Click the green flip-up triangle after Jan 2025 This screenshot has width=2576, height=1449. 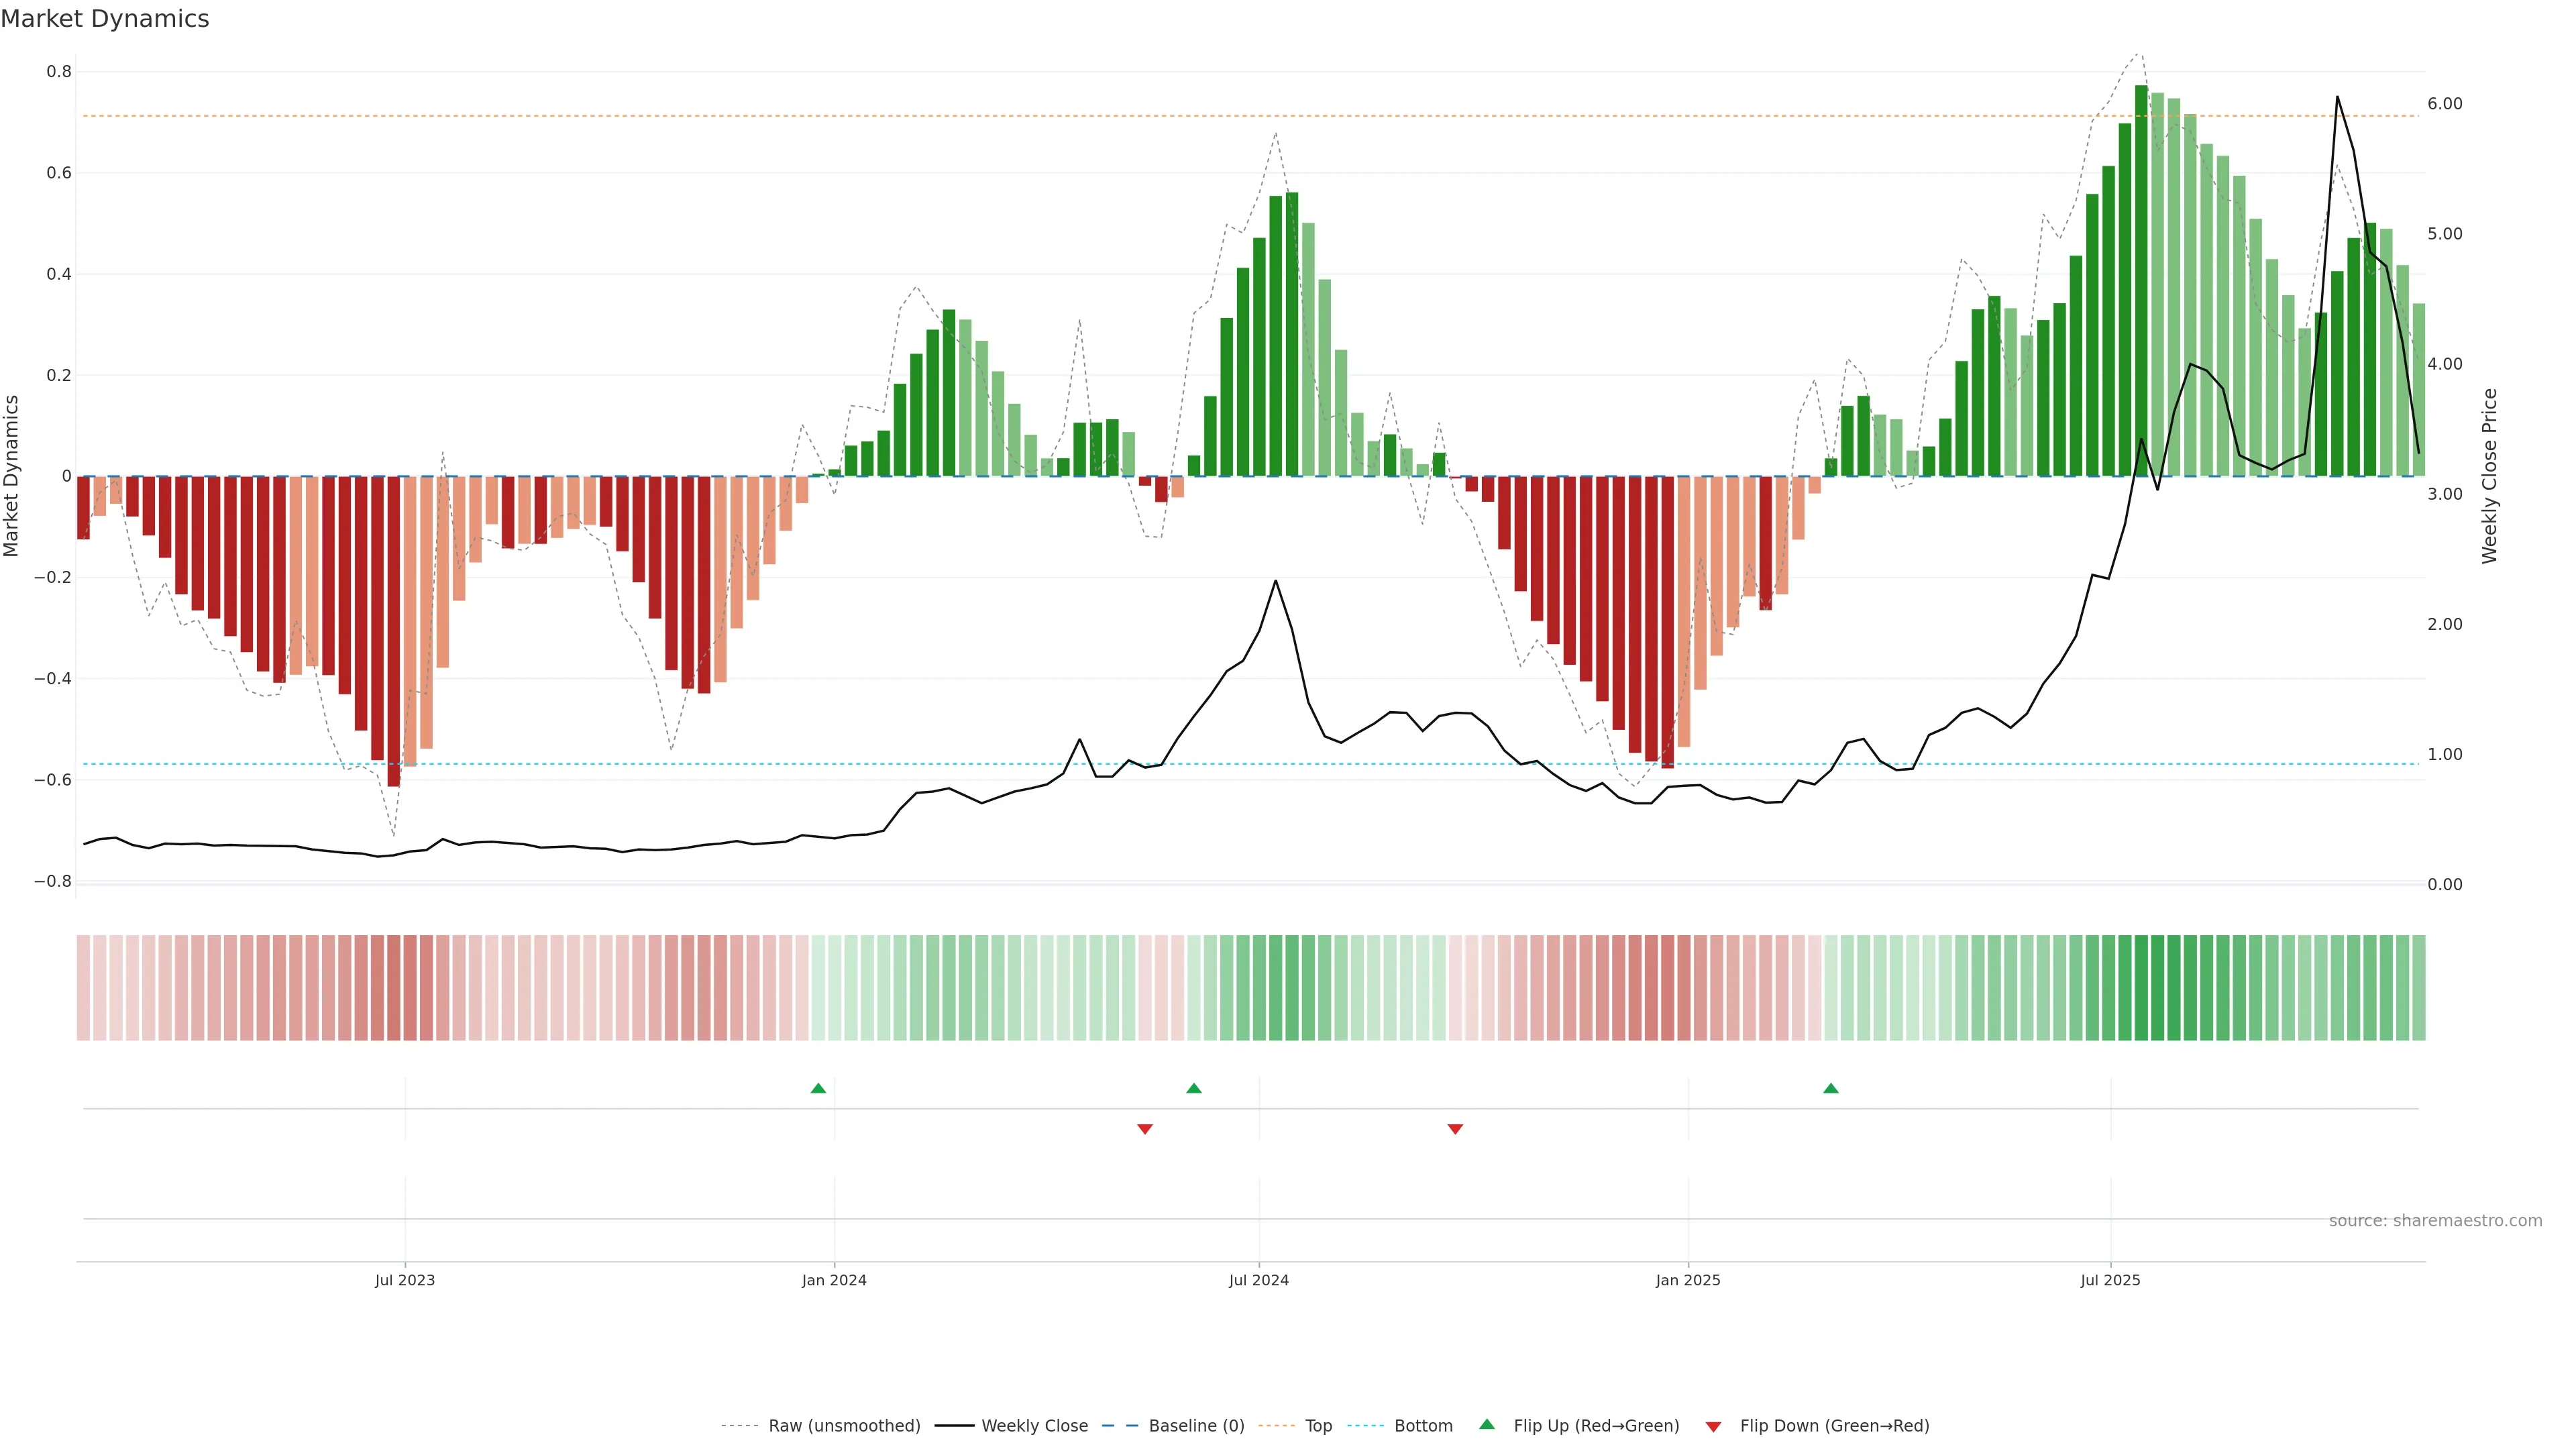click(x=1830, y=1088)
